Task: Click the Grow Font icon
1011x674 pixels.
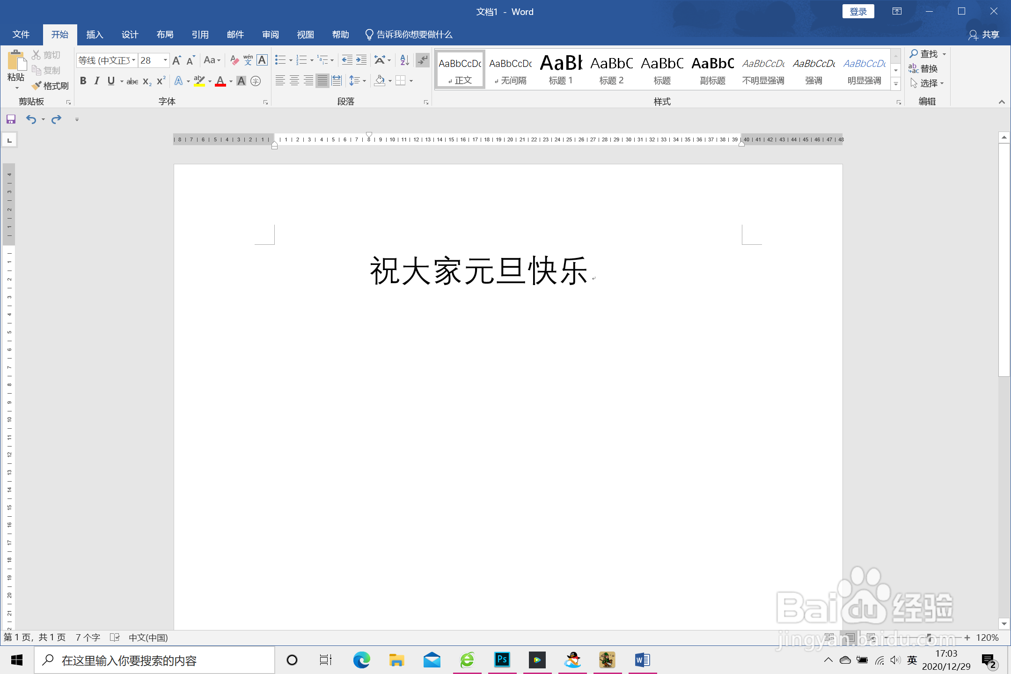Action: coord(176,60)
